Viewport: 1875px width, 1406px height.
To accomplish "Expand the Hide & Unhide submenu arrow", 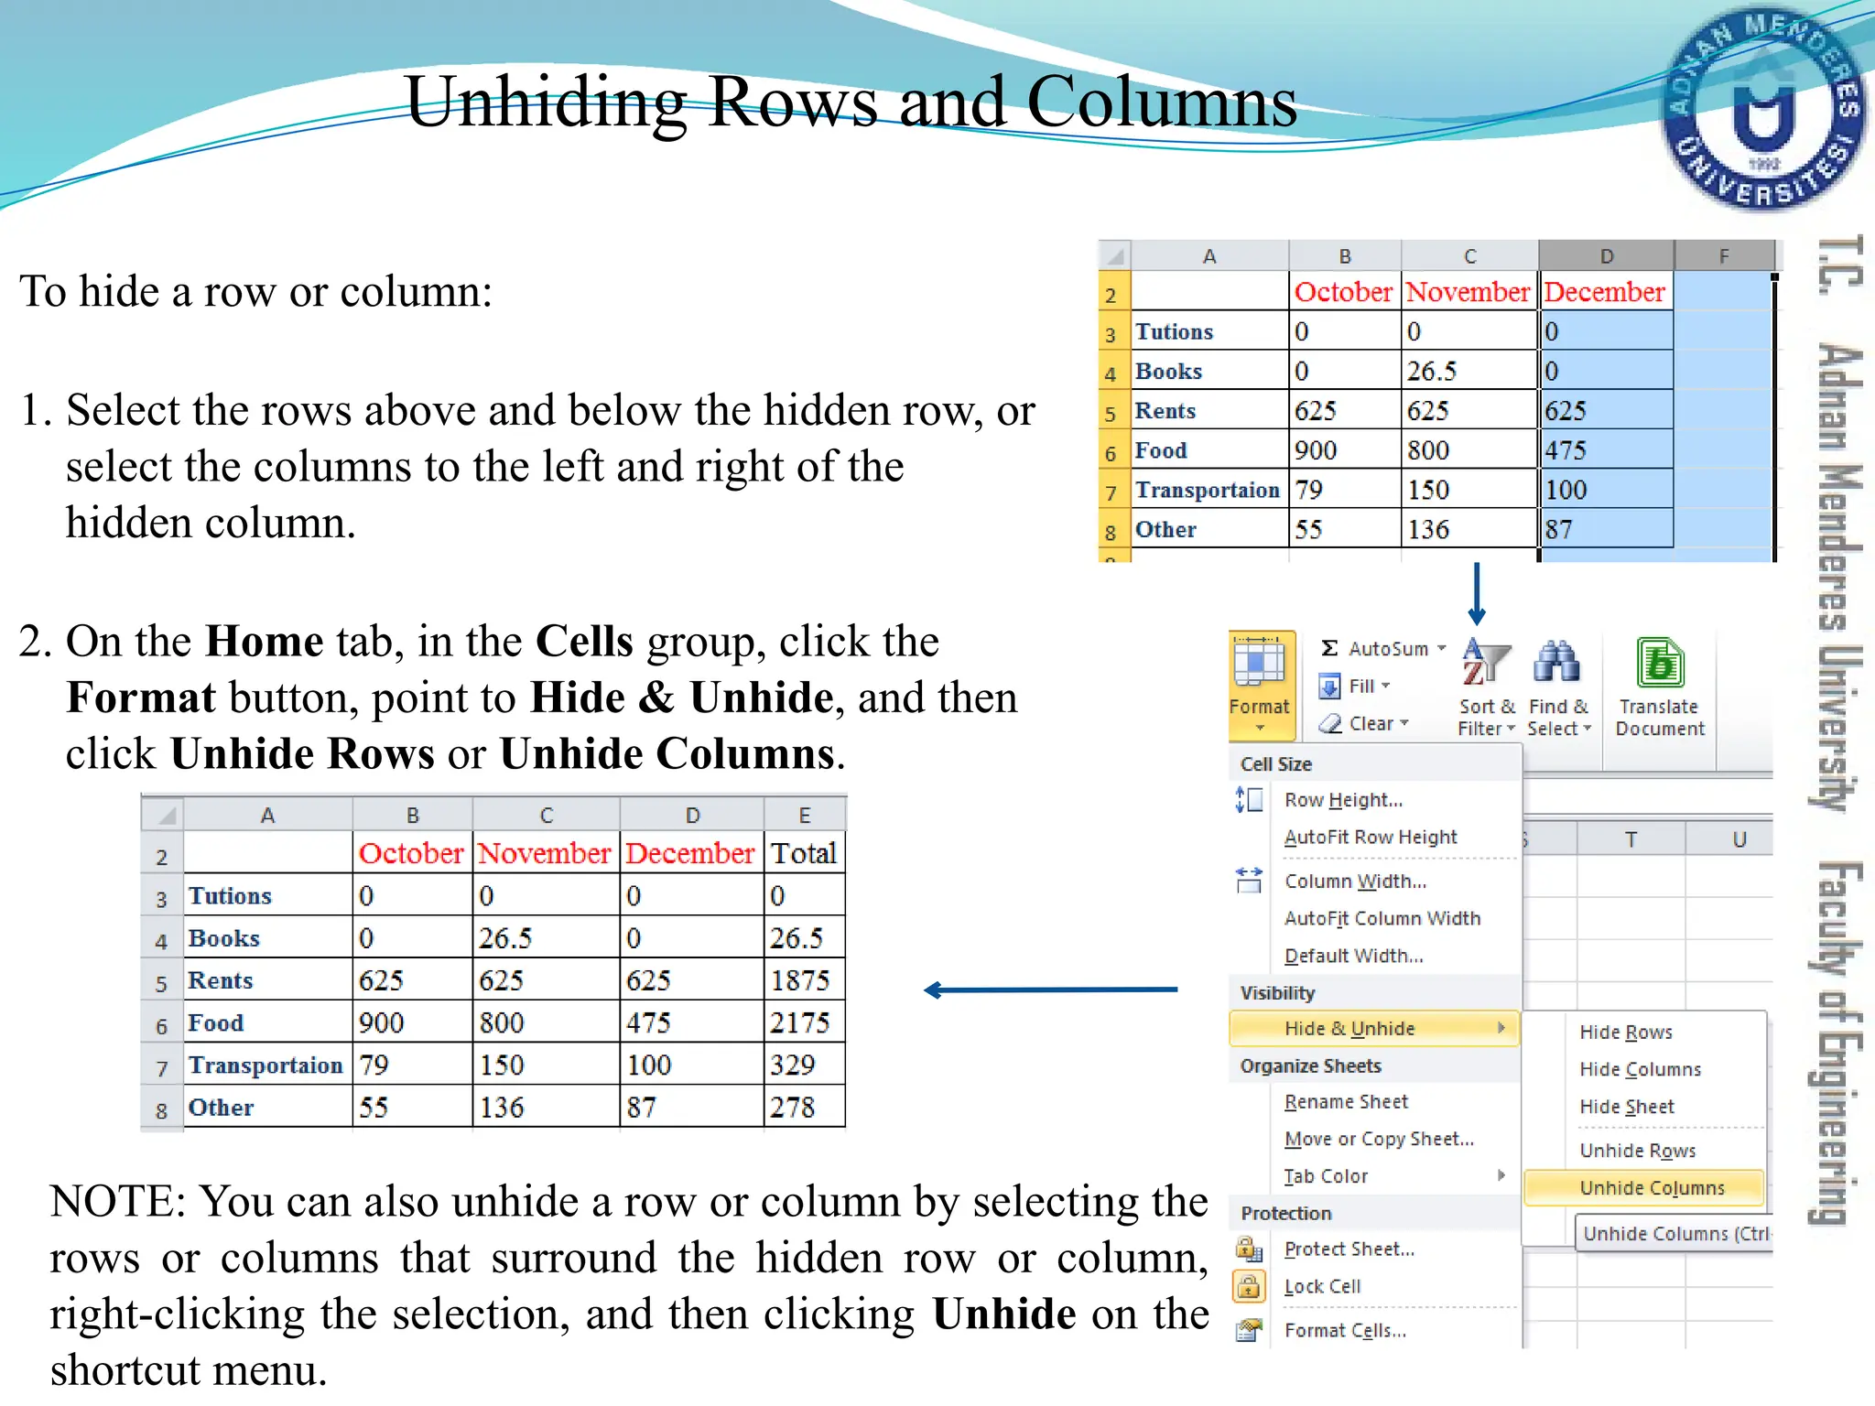I will pyautogui.click(x=1501, y=1028).
